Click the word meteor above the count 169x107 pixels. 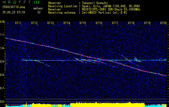tap(38, 8)
